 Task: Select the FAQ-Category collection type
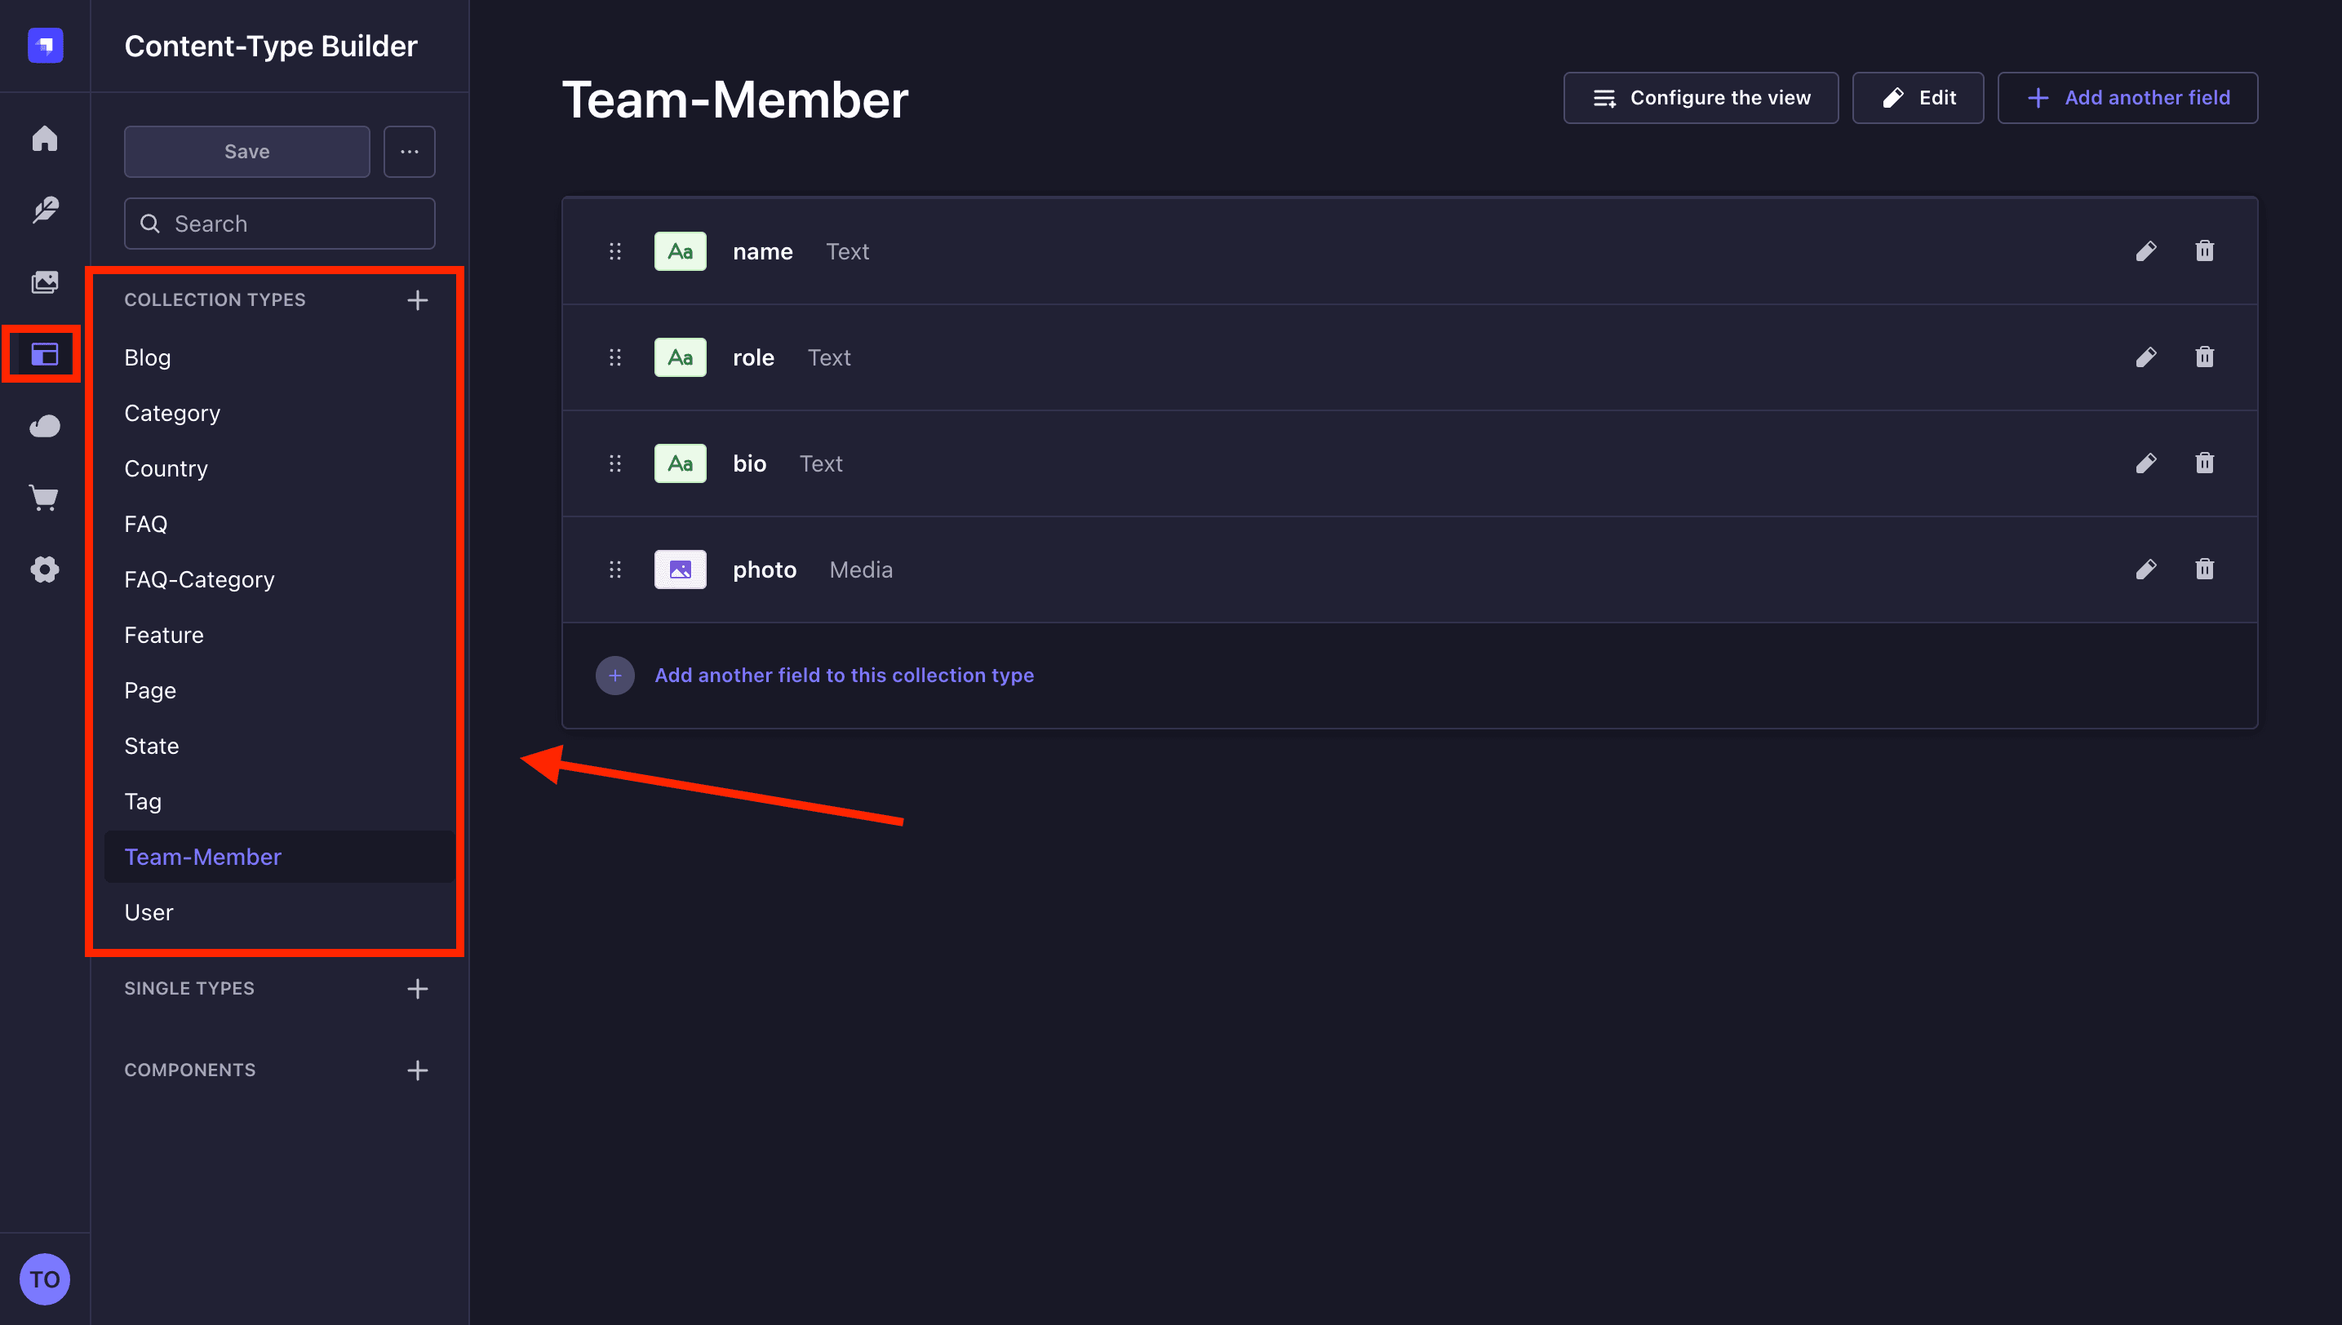click(199, 579)
